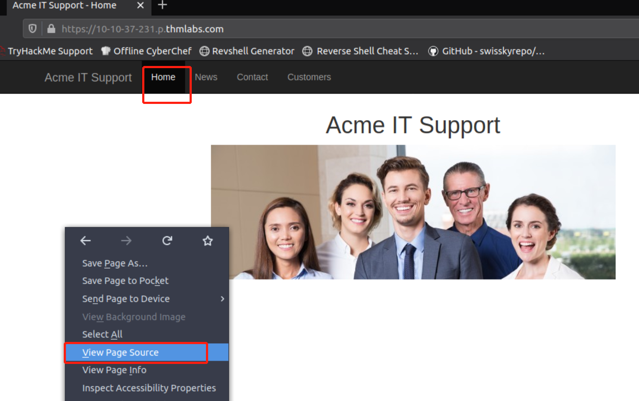Choose Save Page As from context menu
This screenshot has width=639, height=401.
(115, 263)
